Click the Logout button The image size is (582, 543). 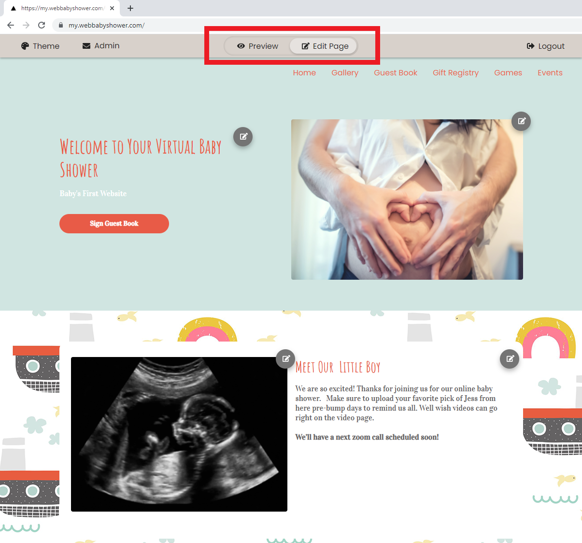545,46
